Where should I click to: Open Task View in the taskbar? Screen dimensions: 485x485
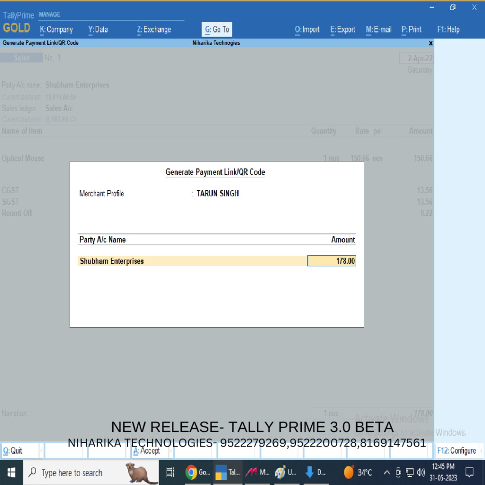(171, 472)
